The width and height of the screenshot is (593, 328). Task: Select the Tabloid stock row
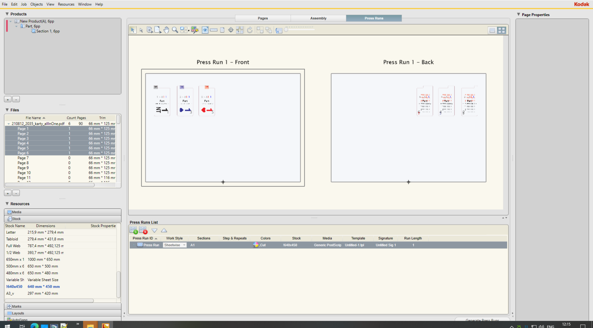[60, 239]
